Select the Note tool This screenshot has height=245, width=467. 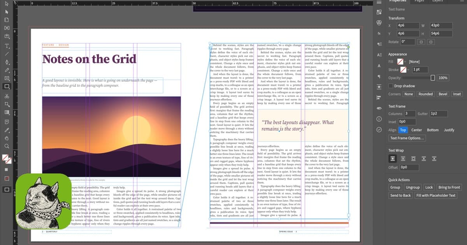7,122
